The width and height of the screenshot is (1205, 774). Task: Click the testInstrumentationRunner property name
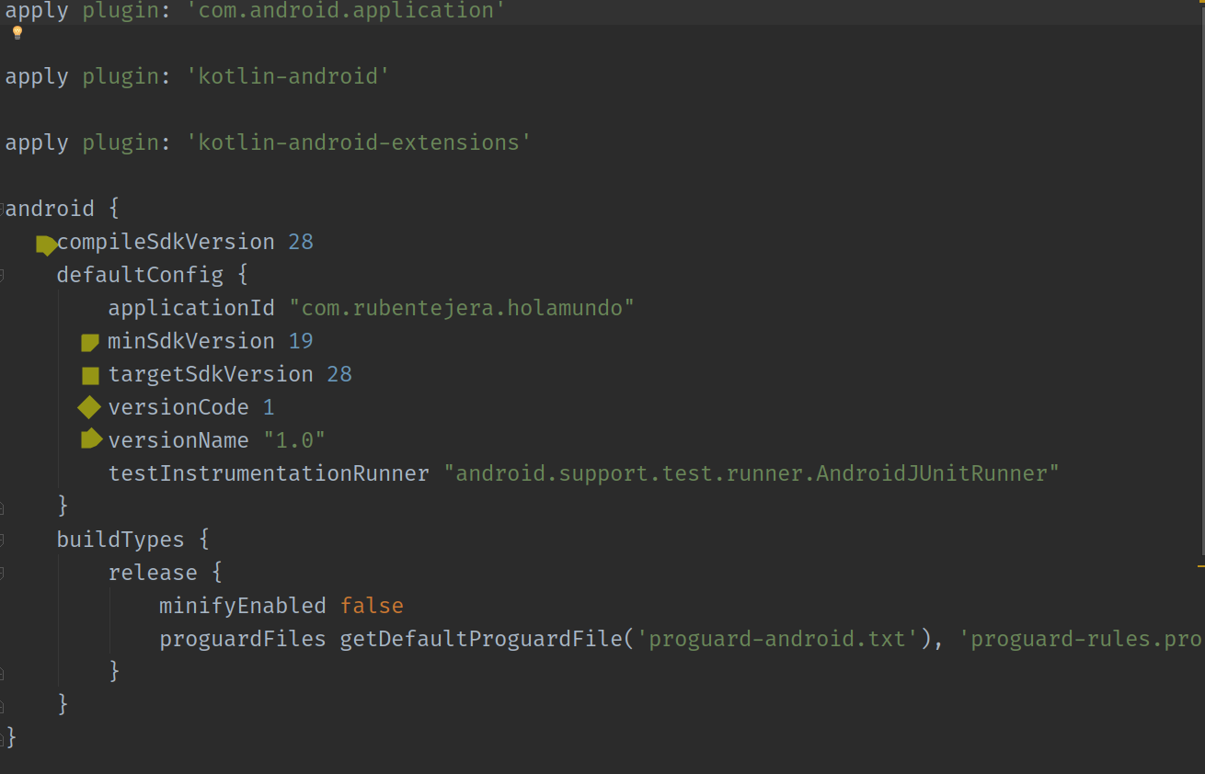269,473
